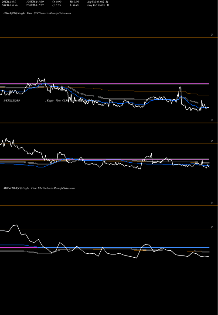Select the low price 'L:' value
The width and height of the screenshot is (218, 315).
click(x=75, y=5)
